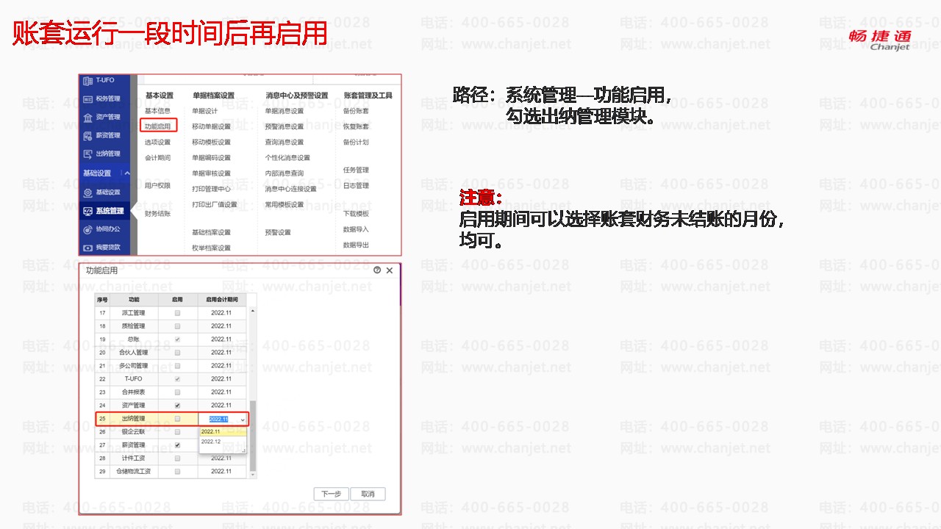This screenshot has height=529, width=941.
Task: Select 恢复账套 menu entry
Action: [356, 126]
